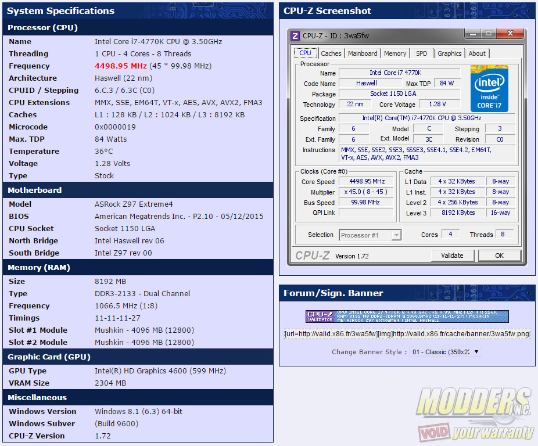Screen dimensions: 538x446
Task: Open the Mainboard tab
Action: (363, 53)
